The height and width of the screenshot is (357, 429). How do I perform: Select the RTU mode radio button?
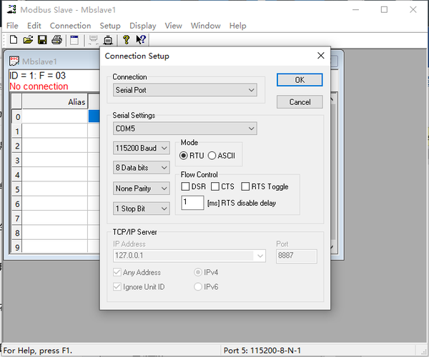click(x=183, y=156)
